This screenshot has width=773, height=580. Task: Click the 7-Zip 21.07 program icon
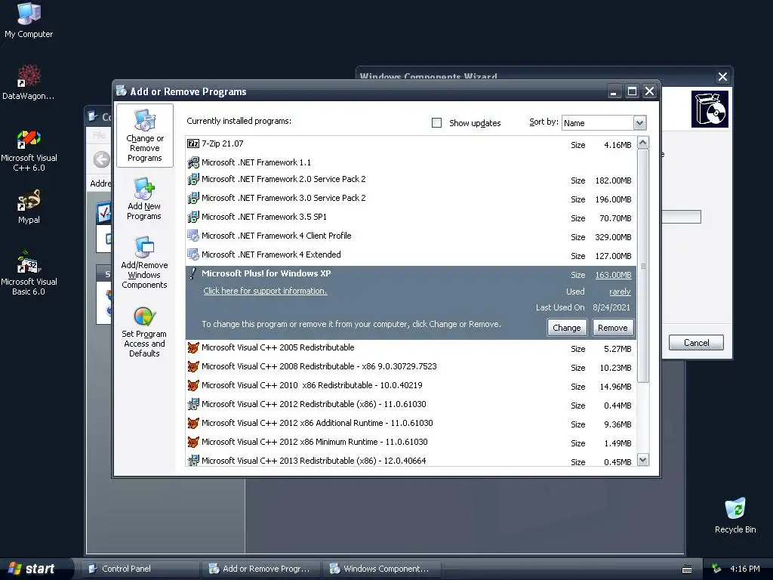(193, 143)
